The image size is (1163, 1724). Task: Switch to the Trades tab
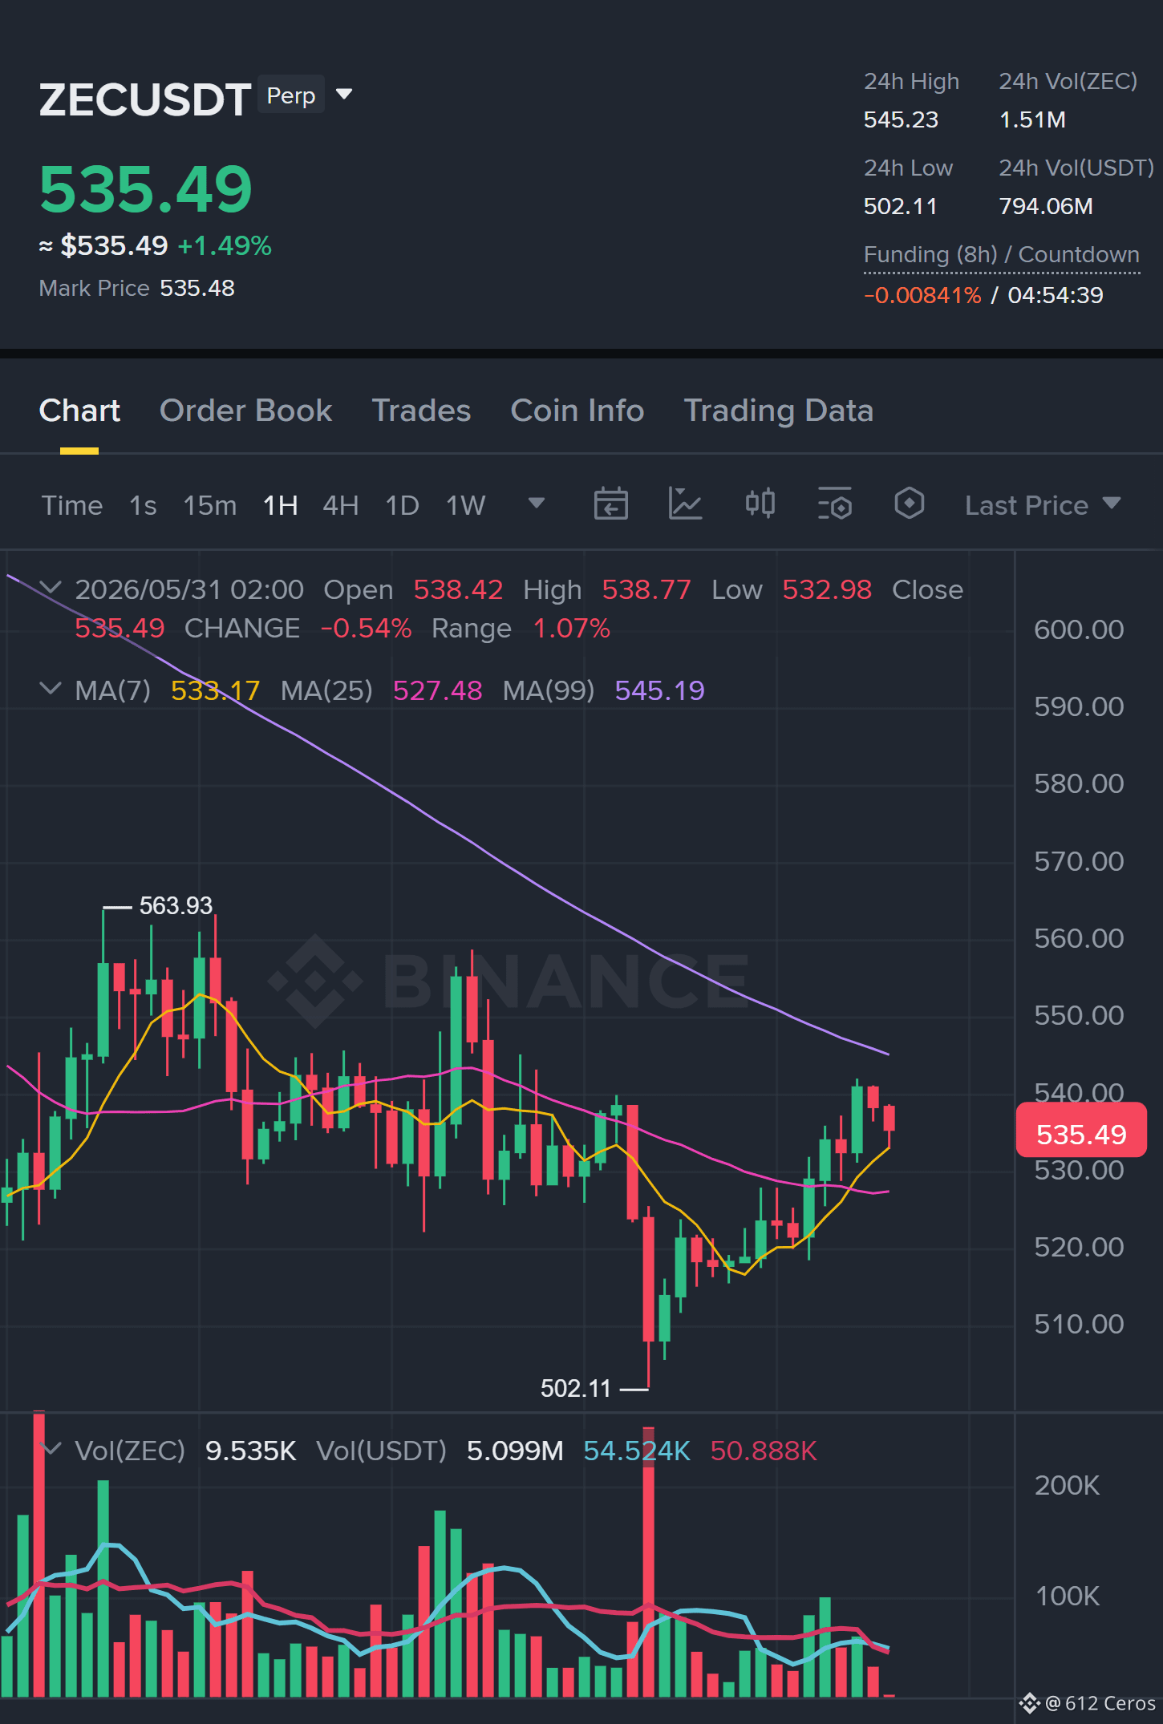(x=421, y=411)
